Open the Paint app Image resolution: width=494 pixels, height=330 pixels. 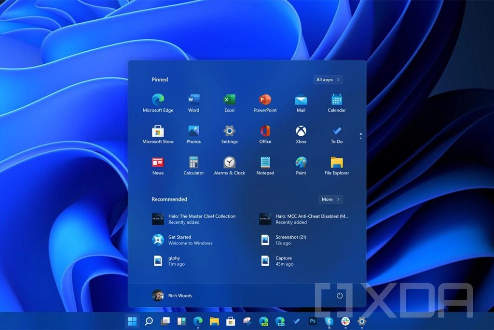click(x=301, y=166)
